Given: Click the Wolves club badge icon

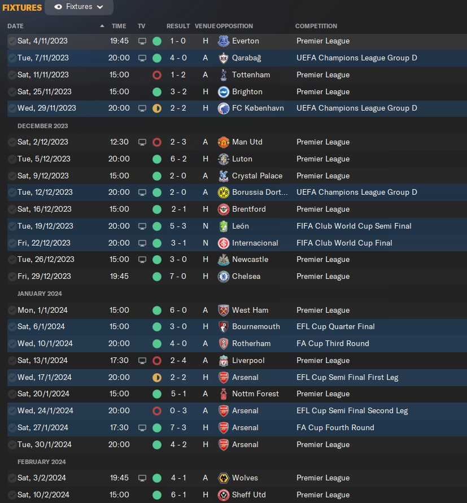Looking at the screenshot, I should click(x=224, y=478).
